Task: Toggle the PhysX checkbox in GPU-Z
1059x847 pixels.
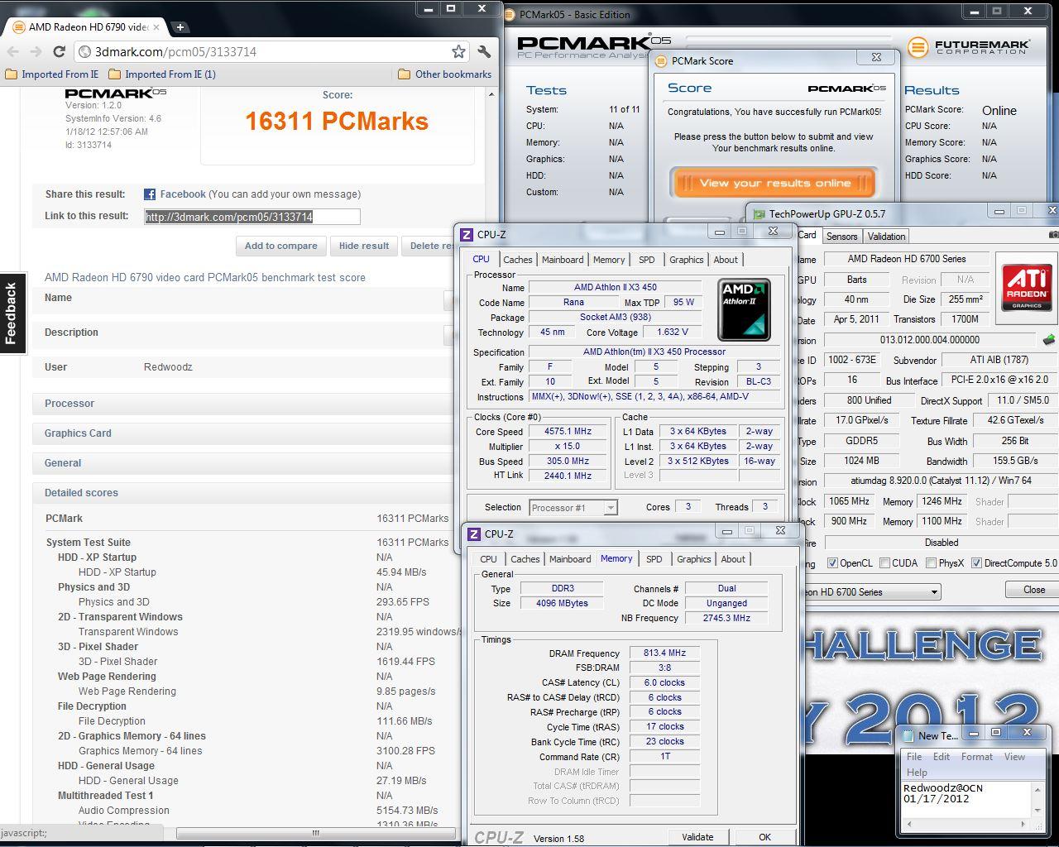Action: pos(931,563)
